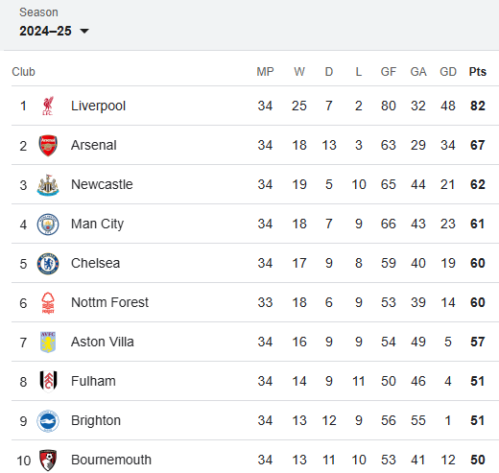Select the Aston Villa team name

click(x=103, y=342)
